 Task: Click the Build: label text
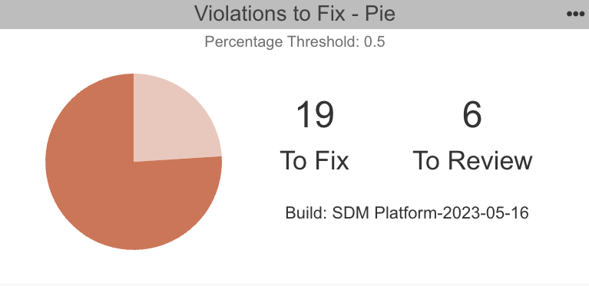[x=306, y=213]
